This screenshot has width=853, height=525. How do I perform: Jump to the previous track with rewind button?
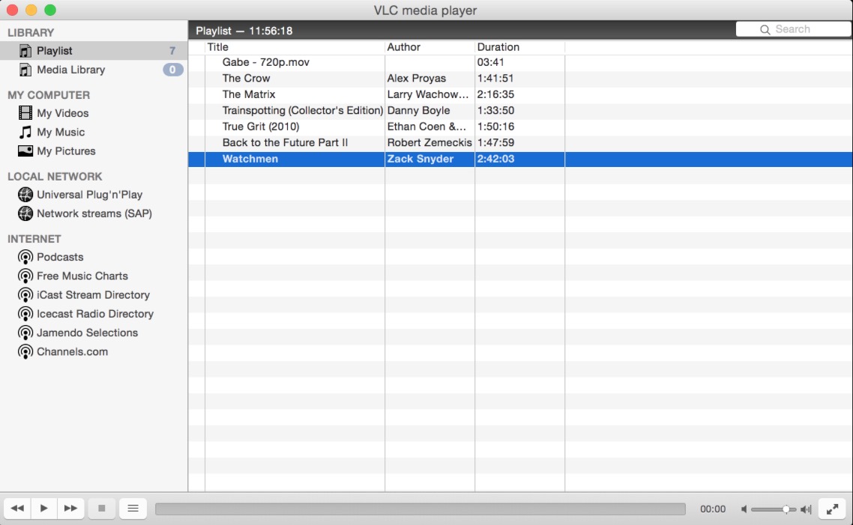(x=17, y=509)
